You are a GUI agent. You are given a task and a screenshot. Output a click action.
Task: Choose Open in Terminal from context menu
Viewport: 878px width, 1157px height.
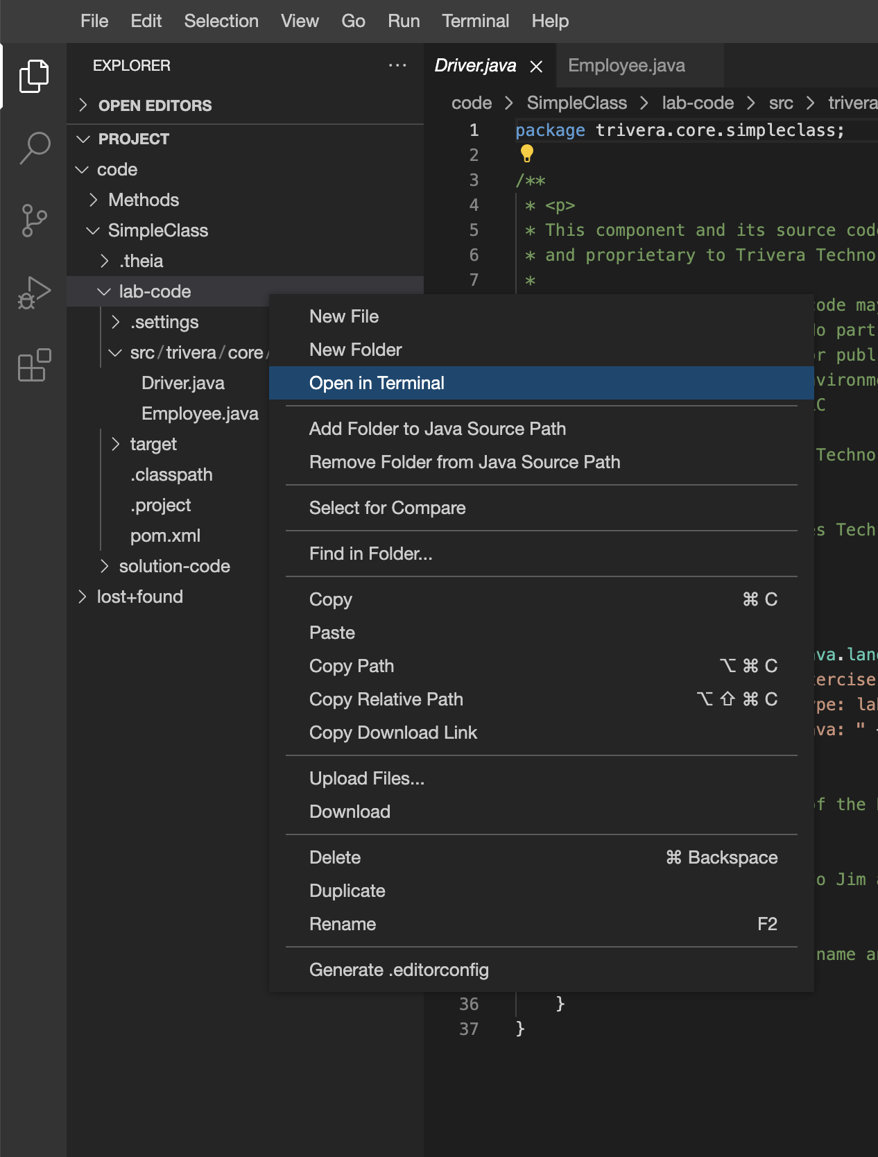coord(377,383)
